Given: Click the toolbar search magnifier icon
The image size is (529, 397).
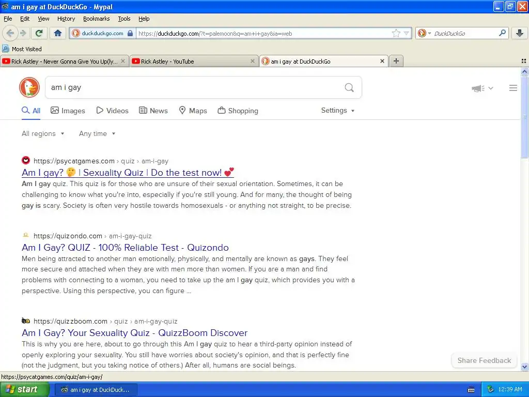Looking at the screenshot, I should (502, 33).
